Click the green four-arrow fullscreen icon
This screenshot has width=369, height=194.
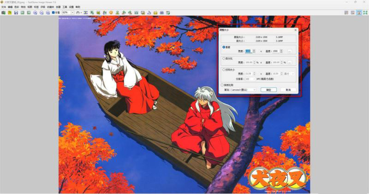pyautogui.click(x=365, y=13)
